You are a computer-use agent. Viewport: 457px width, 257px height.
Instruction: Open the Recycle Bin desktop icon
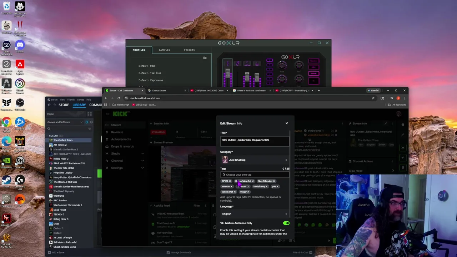click(x=6, y=8)
